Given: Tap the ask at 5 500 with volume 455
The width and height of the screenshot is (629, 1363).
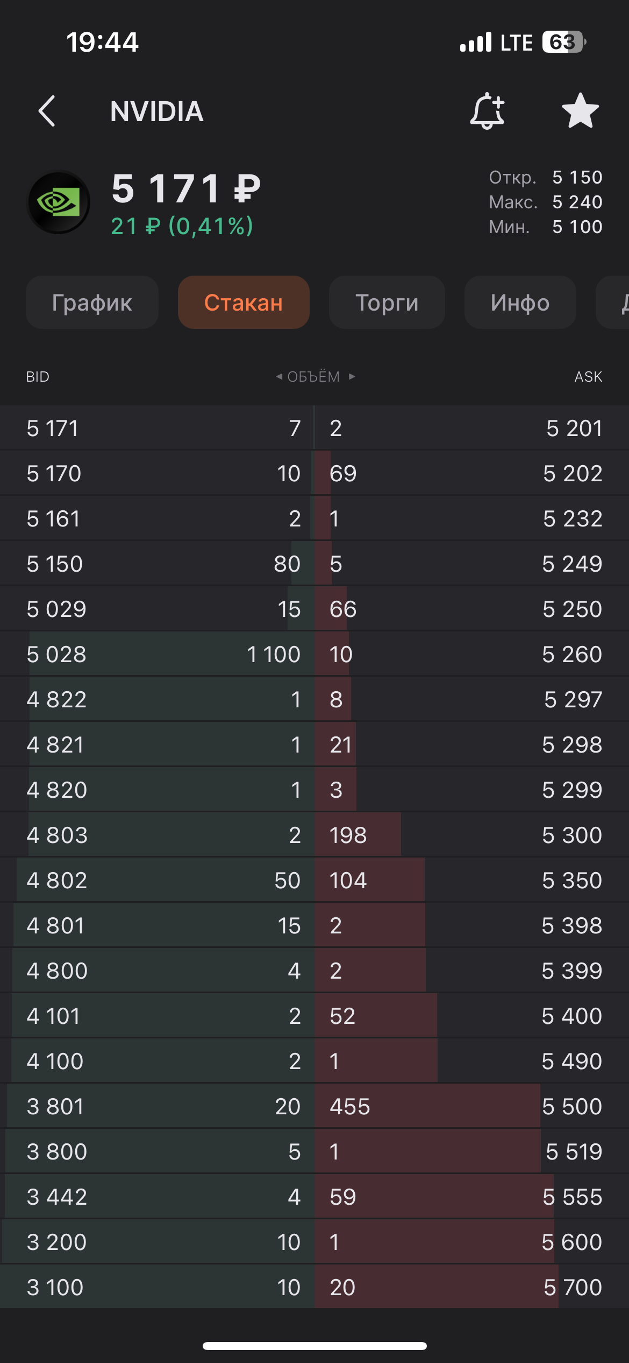Looking at the screenshot, I should [472, 1107].
